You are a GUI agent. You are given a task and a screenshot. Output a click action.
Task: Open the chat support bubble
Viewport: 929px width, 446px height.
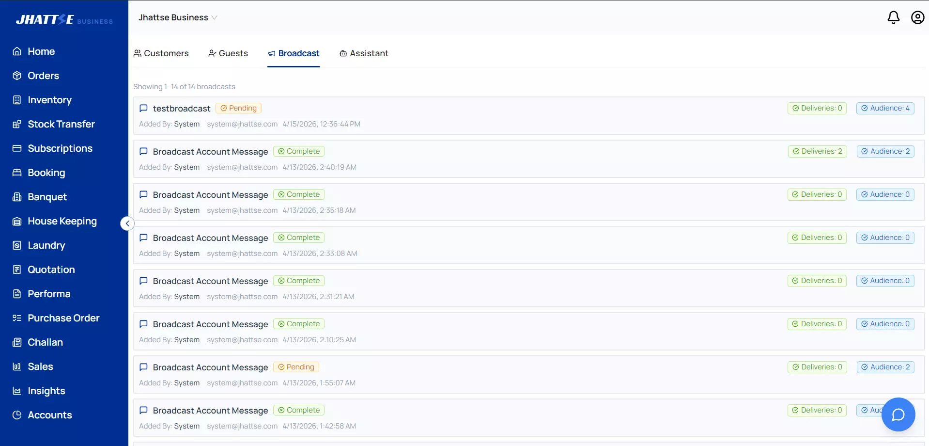coord(898,414)
